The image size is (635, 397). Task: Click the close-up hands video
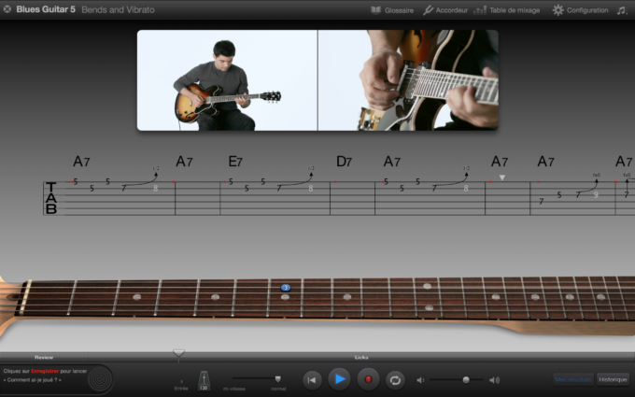coord(408,80)
